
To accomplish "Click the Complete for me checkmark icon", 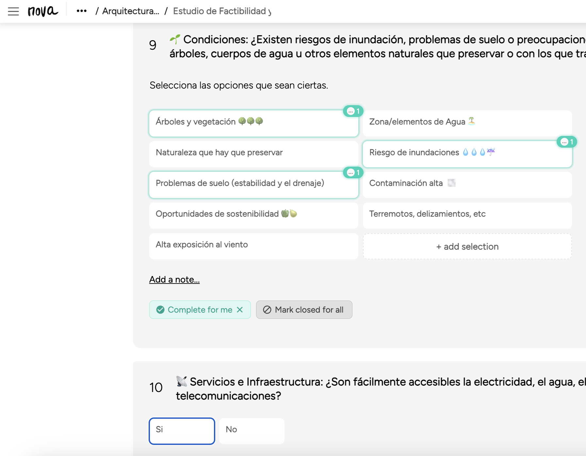I will 160,310.
